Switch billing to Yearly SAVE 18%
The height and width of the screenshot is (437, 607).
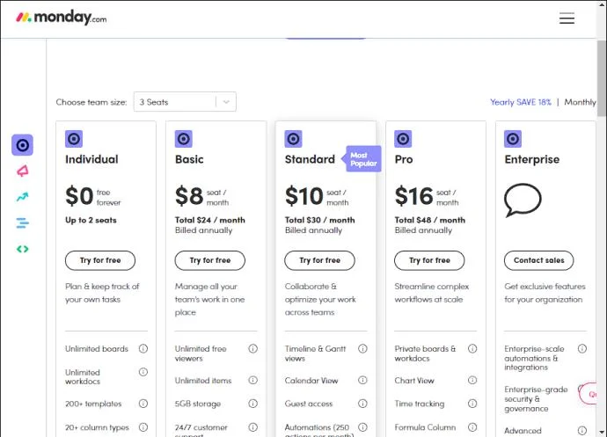point(520,102)
